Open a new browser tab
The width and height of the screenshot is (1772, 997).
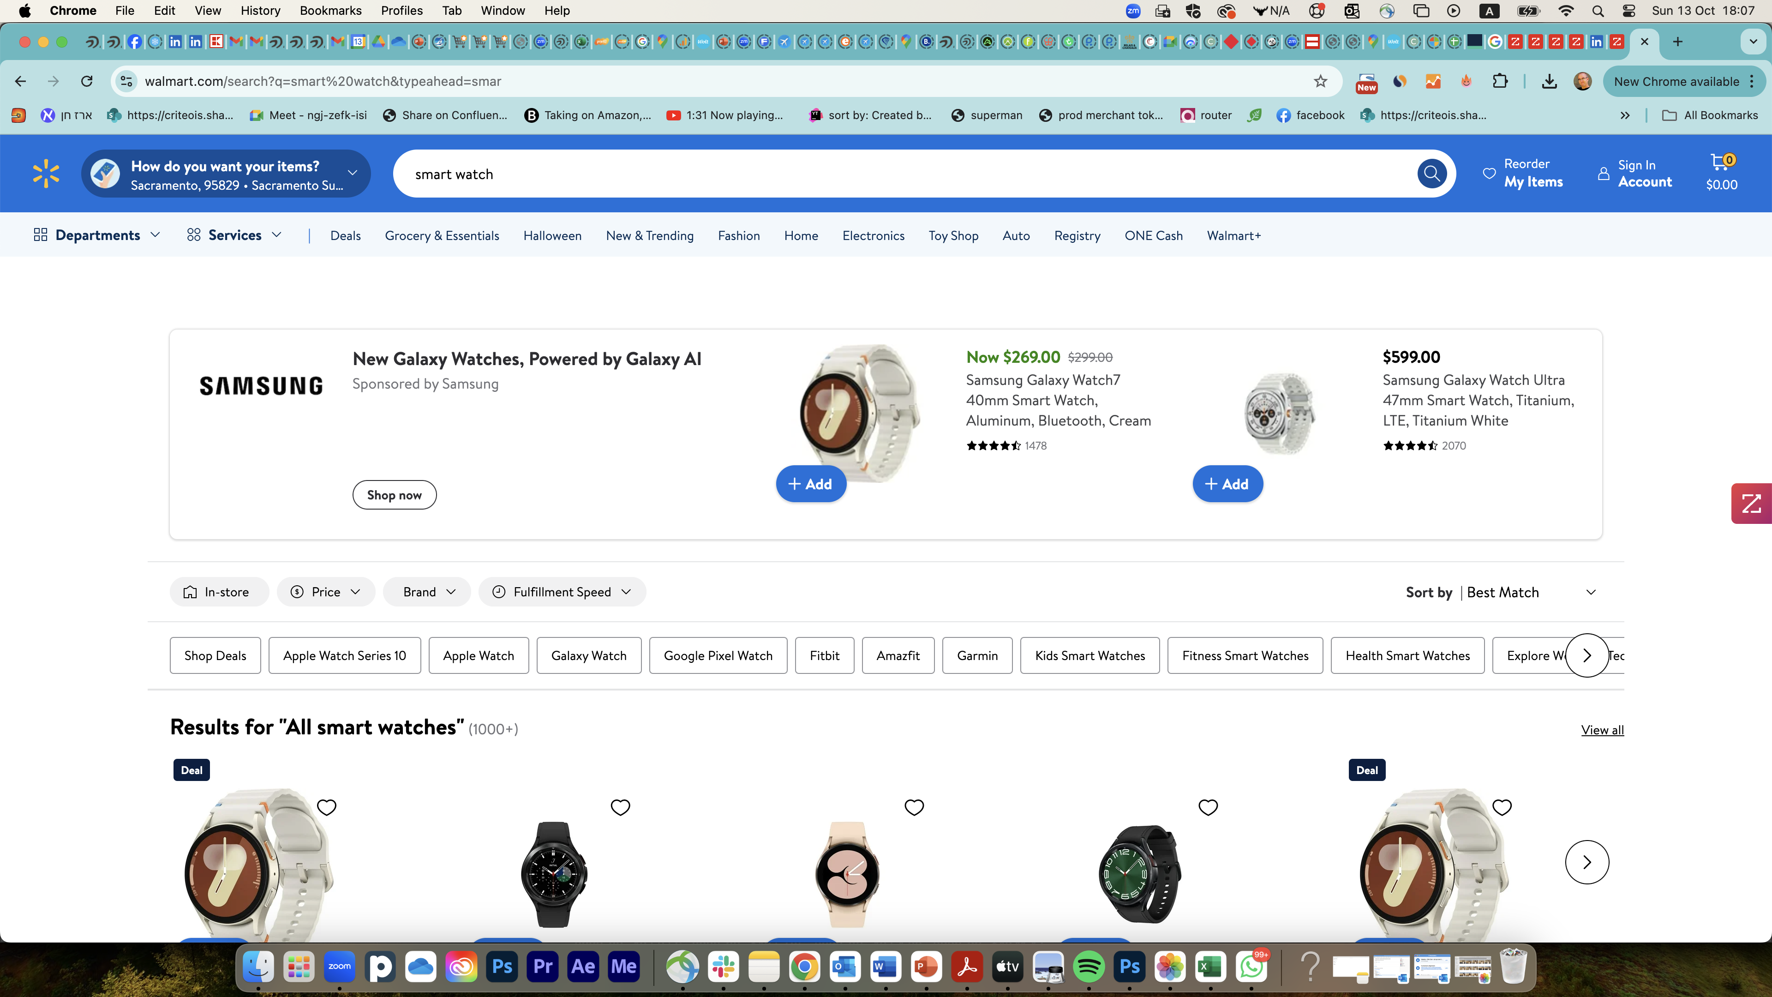[1678, 42]
